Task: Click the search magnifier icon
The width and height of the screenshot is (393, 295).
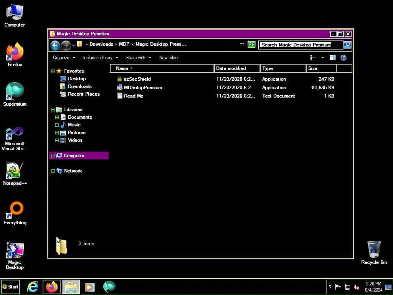Action: coord(347,45)
